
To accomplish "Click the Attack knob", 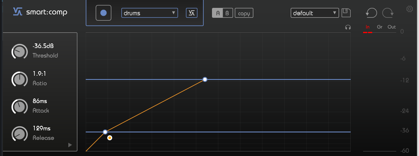I will pyautogui.click(x=19, y=107).
